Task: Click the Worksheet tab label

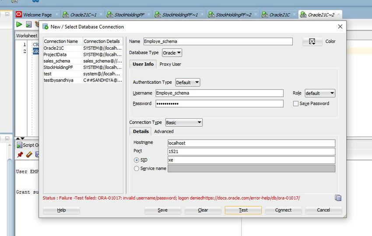Action: (27, 36)
